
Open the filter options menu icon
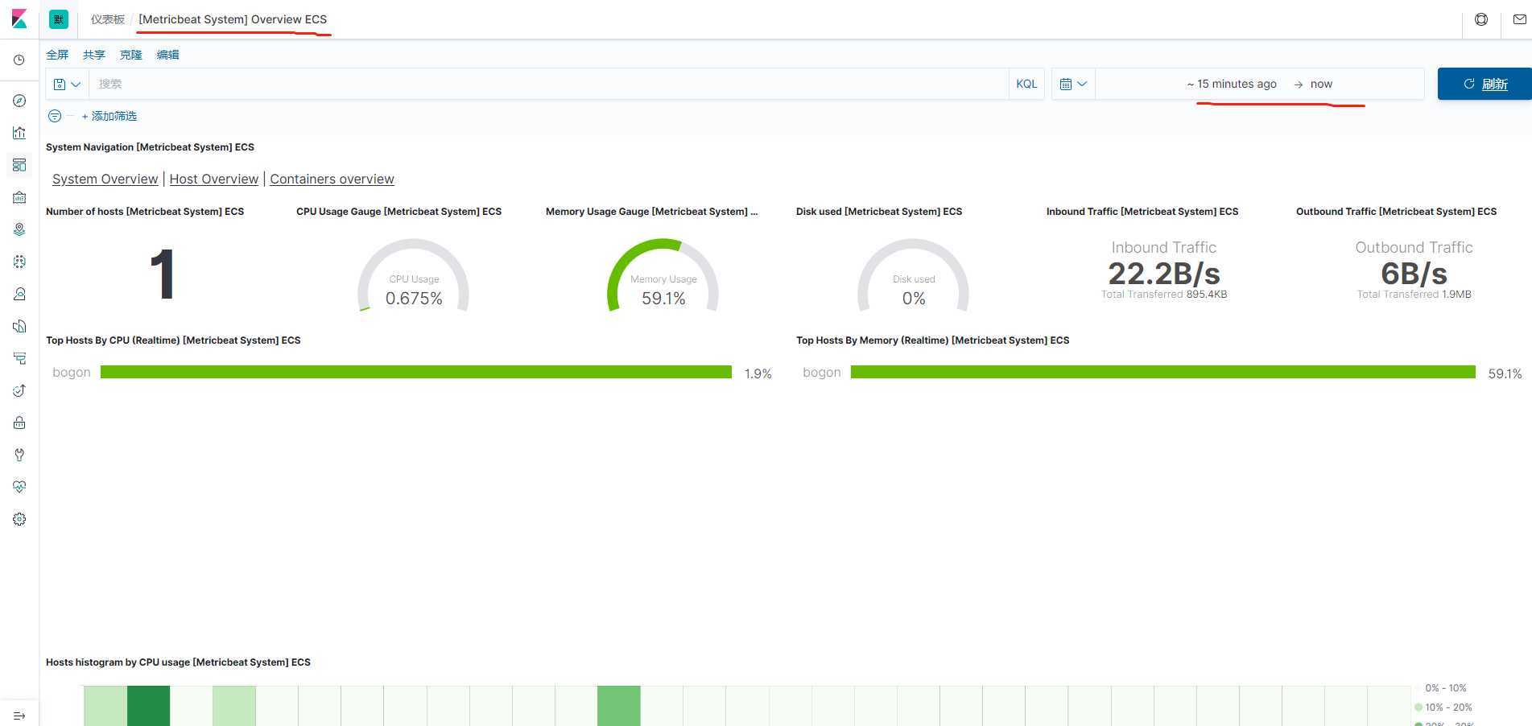point(55,116)
